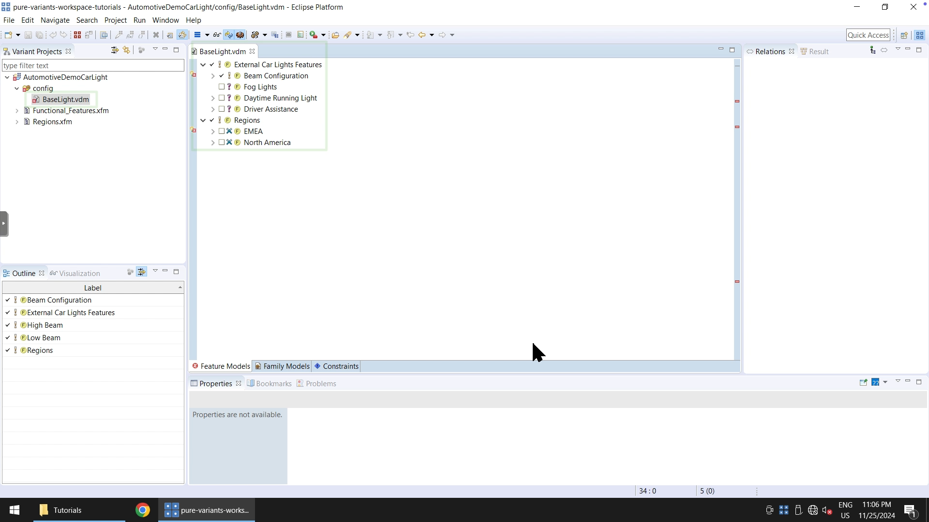Click the Save All toolbar icon

click(x=40, y=35)
